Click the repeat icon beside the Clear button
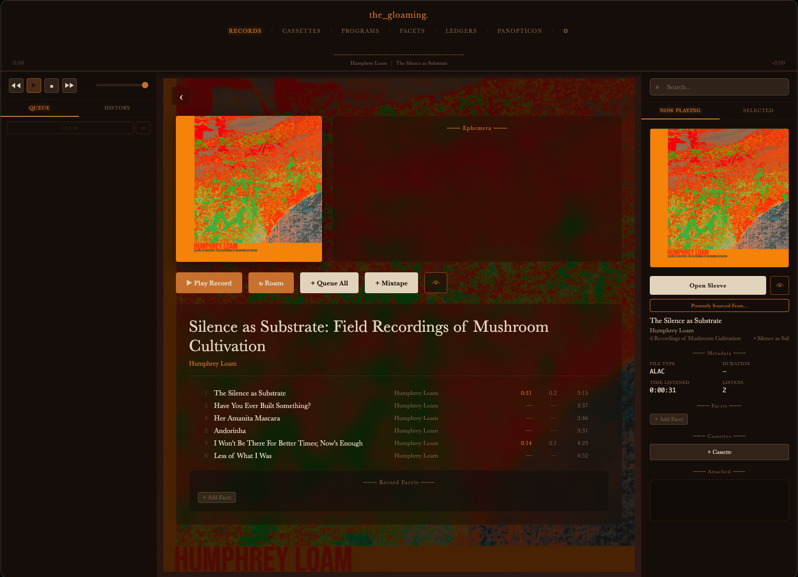798x577 pixels. (142, 127)
